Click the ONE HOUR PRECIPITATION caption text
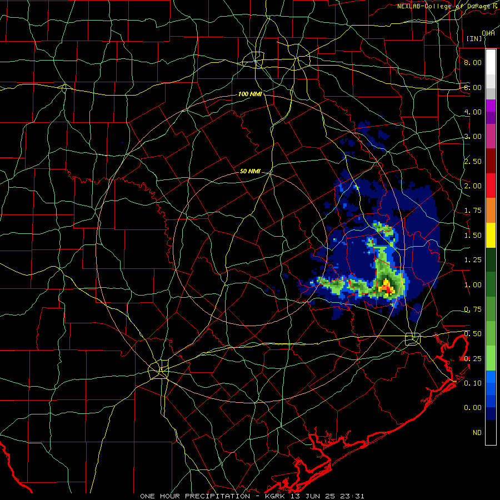Screen dimensions: 500x500 (x=195, y=496)
